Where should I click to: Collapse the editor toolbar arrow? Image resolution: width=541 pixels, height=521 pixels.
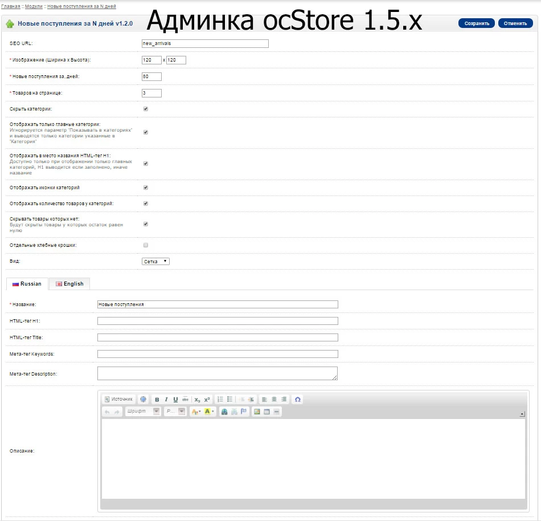[x=522, y=414]
